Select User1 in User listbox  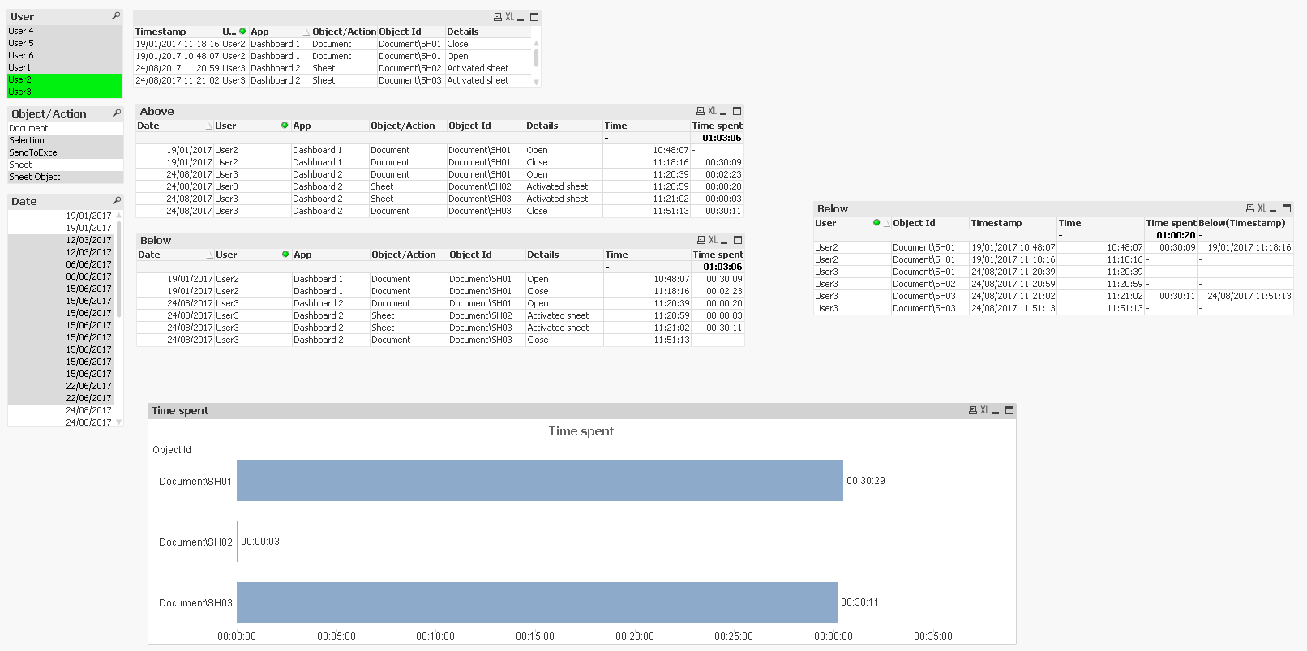click(65, 67)
